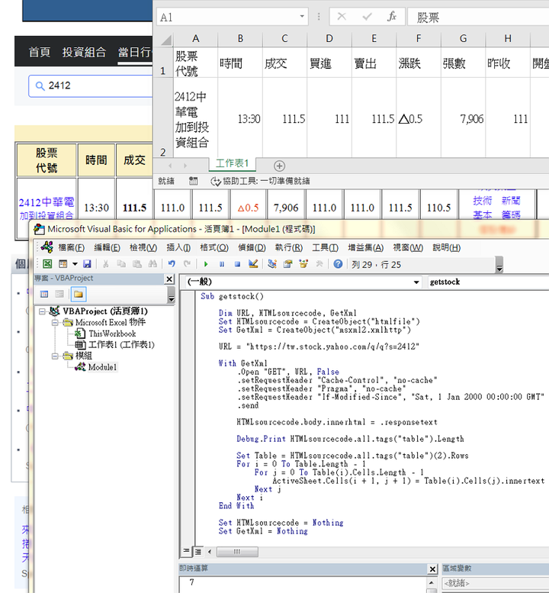Click the Copy icon in VBA toolbar
This screenshot has width=549, height=593.
click(121, 264)
